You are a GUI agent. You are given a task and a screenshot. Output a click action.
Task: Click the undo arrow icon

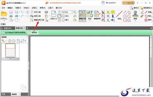(x=22, y=12)
